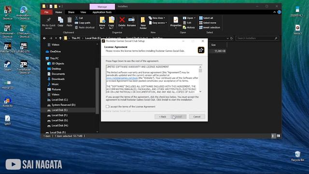Open address bar history dropdown
Image resolution: width=309 pixels, height=174 pixels.
tap(227, 38)
